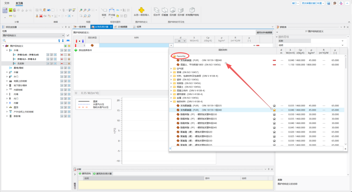Select the 屋顶 tree item in project browser
352x192 pixels.
[x=16, y=107]
